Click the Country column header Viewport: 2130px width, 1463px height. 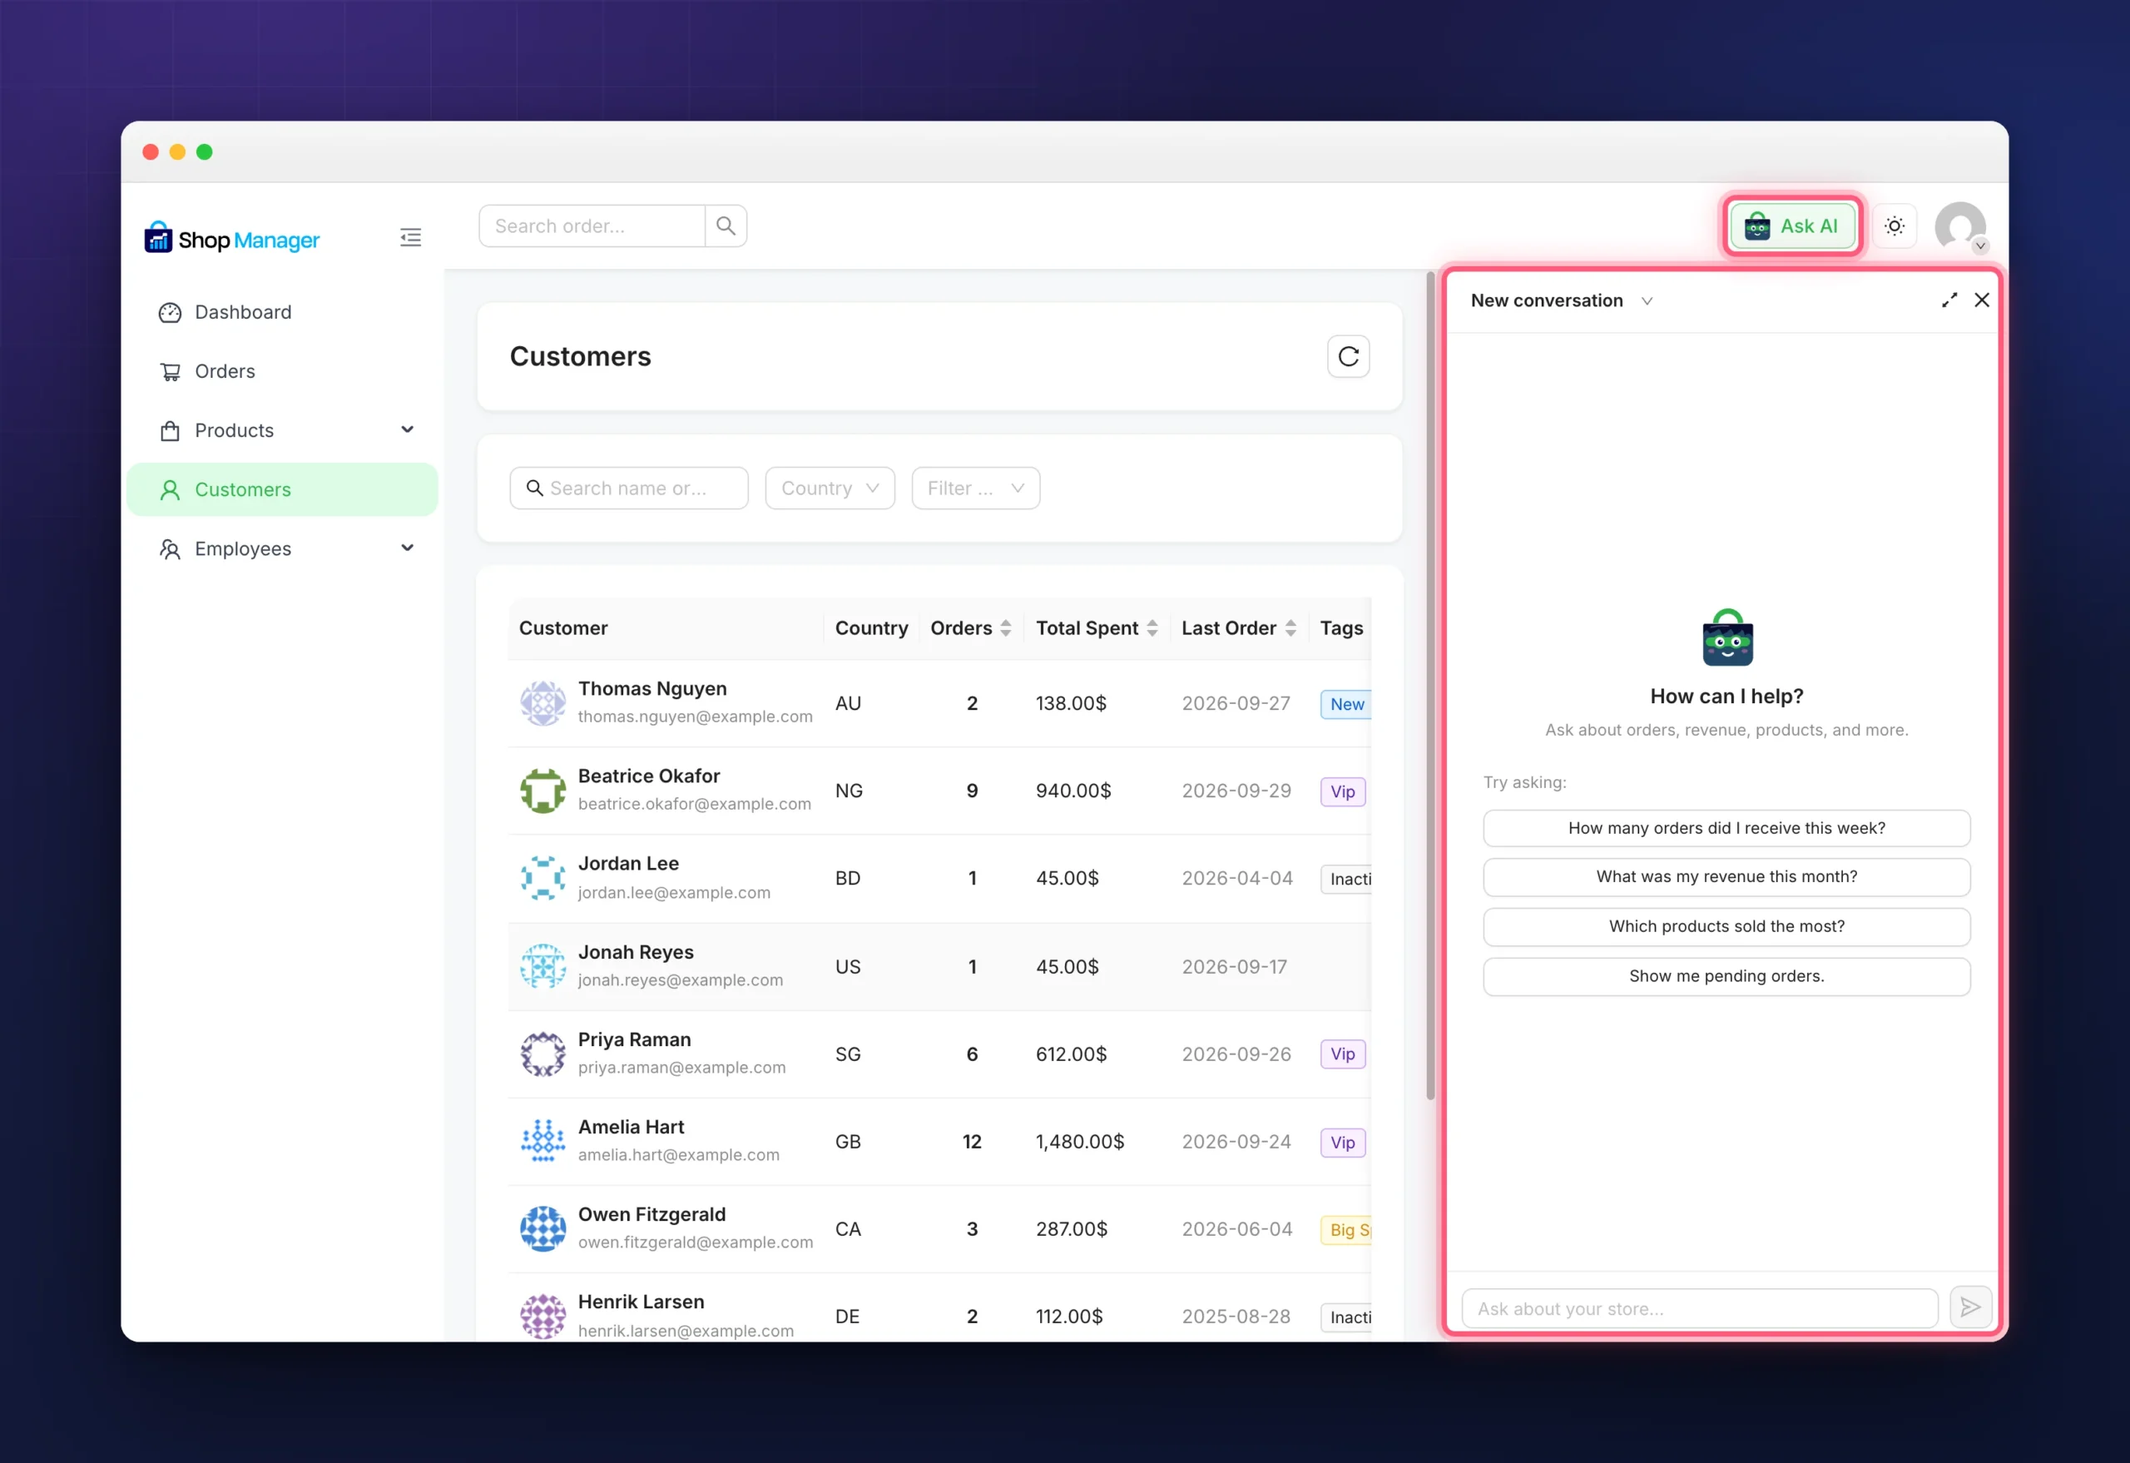(x=872, y=628)
